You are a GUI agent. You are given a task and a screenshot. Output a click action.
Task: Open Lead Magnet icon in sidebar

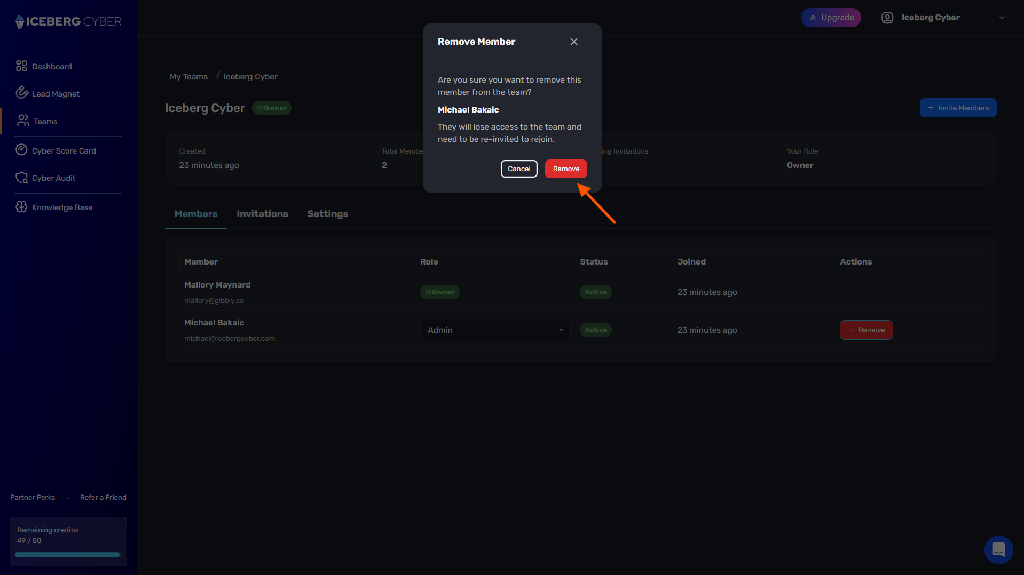point(21,92)
